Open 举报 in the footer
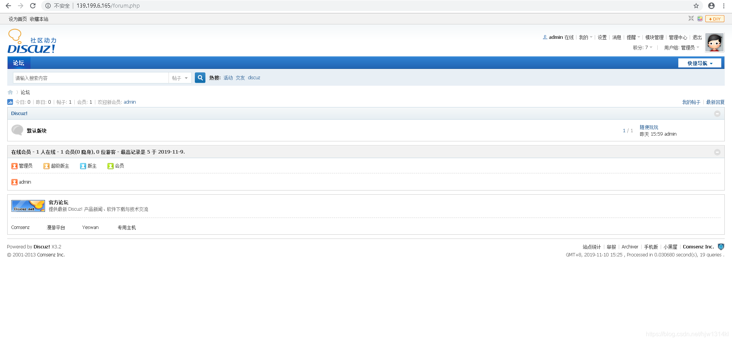 tap(611, 247)
